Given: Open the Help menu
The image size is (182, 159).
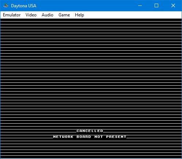Looking at the screenshot, I should coord(79,15).
